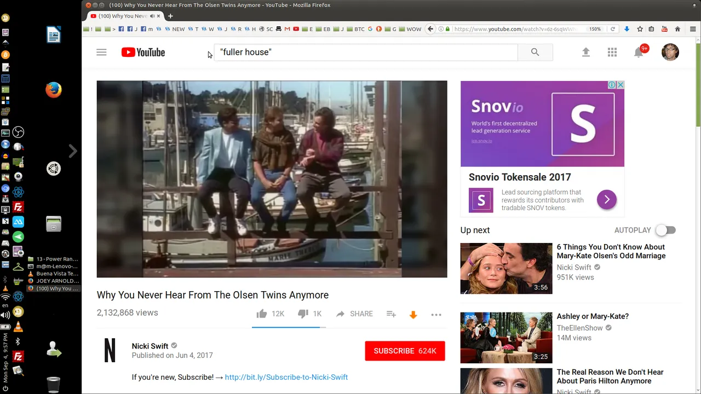Open the Nicki Swift channel logo
This screenshot has width=701, height=394.
(110, 350)
